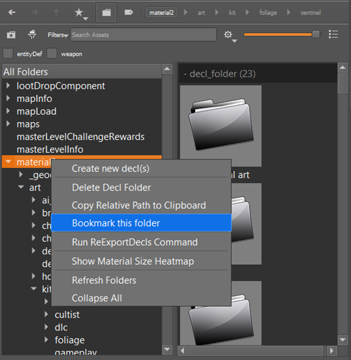This screenshot has height=360, width=351.
Task: Choose Delete Decl Folder
Action: [x=141, y=187]
